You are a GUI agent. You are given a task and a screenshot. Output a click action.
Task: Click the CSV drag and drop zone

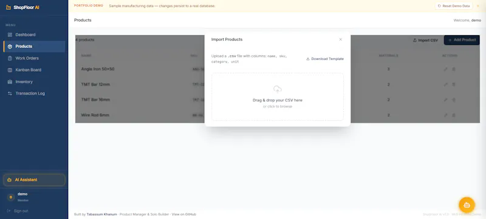[x=278, y=97]
